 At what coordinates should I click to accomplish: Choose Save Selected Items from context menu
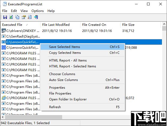click(82, 47)
